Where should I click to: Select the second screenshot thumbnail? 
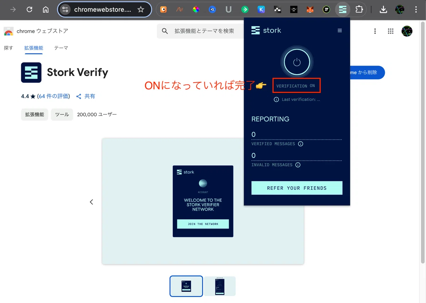coord(220,286)
